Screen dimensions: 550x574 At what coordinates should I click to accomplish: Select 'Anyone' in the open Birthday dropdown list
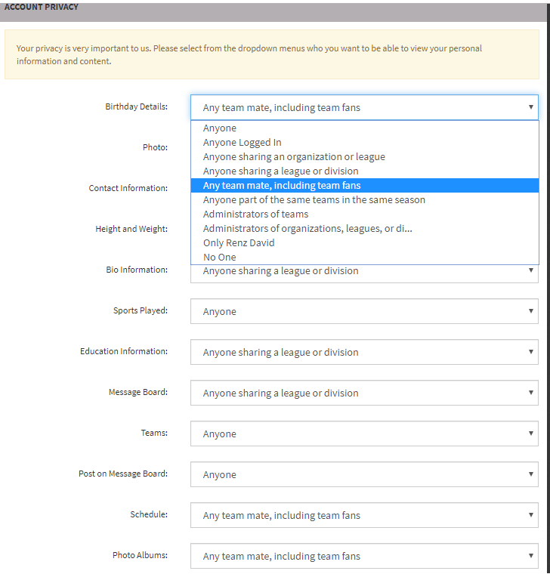coord(220,128)
